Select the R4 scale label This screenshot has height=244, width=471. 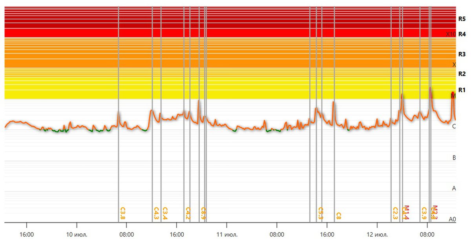[462, 34]
